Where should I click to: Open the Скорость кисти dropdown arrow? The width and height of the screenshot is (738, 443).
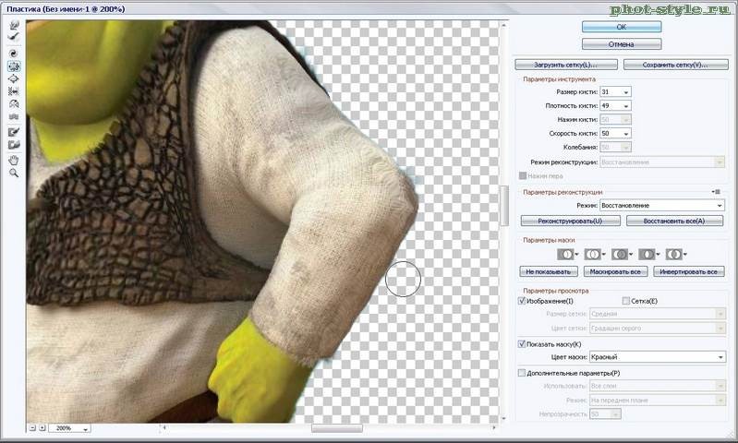(x=626, y=134)
